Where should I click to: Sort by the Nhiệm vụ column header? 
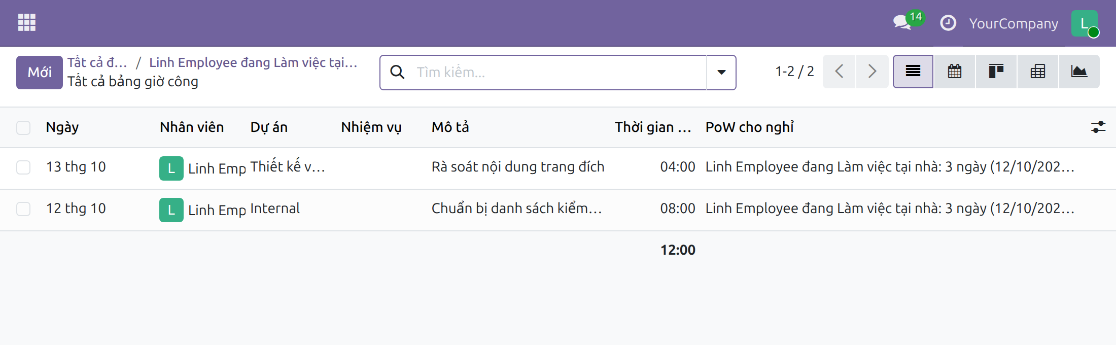point(371,127)
